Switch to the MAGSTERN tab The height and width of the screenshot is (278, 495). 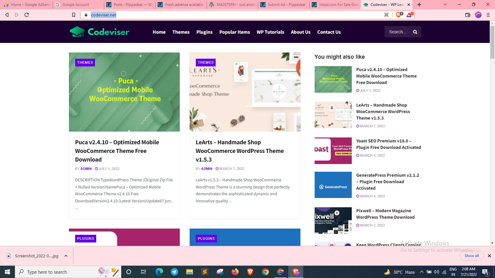point(233,5)
